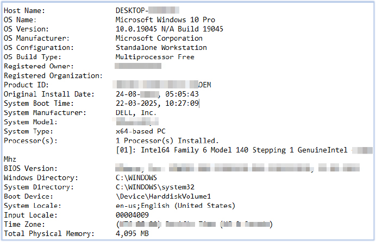This screenshot has width=376, height=242.
Task: Select the 'C:\WINDOWS\system32' value
Action: [155, 187]
